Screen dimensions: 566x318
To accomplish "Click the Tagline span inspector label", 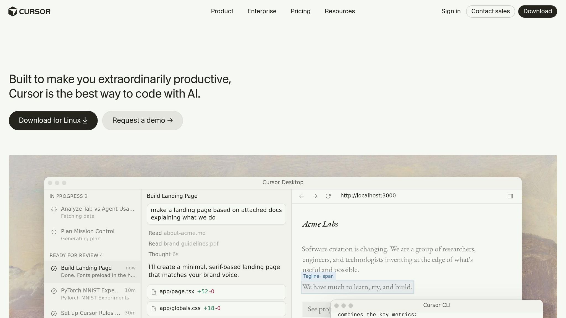I will pyautogui.click(x=318, y=276).
